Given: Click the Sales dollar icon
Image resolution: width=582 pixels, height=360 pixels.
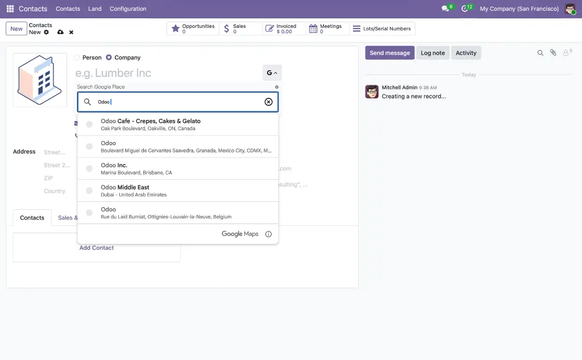Looking at the screenshot, I should (226, 28).
